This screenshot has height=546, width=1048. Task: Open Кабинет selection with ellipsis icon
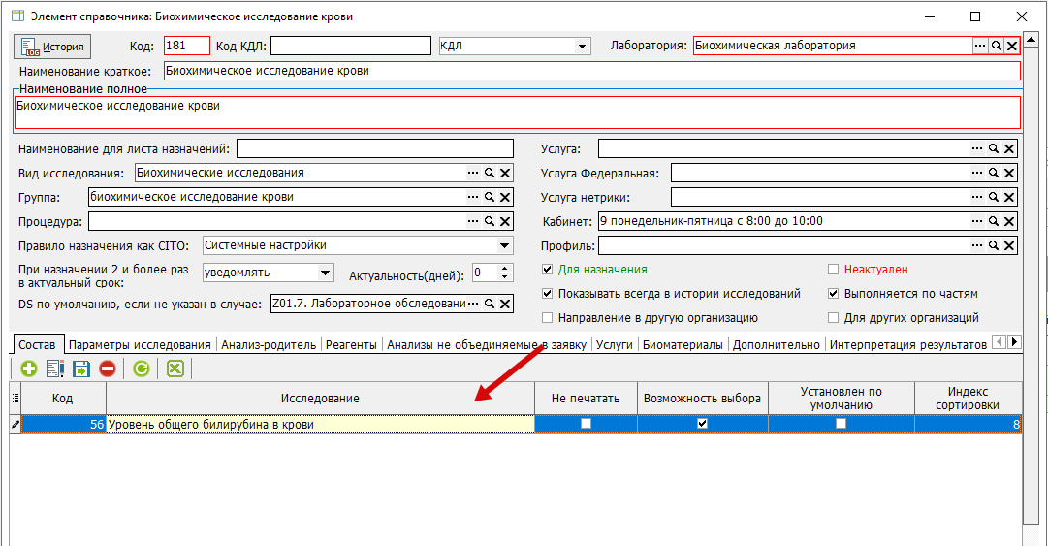pos(977,221)
